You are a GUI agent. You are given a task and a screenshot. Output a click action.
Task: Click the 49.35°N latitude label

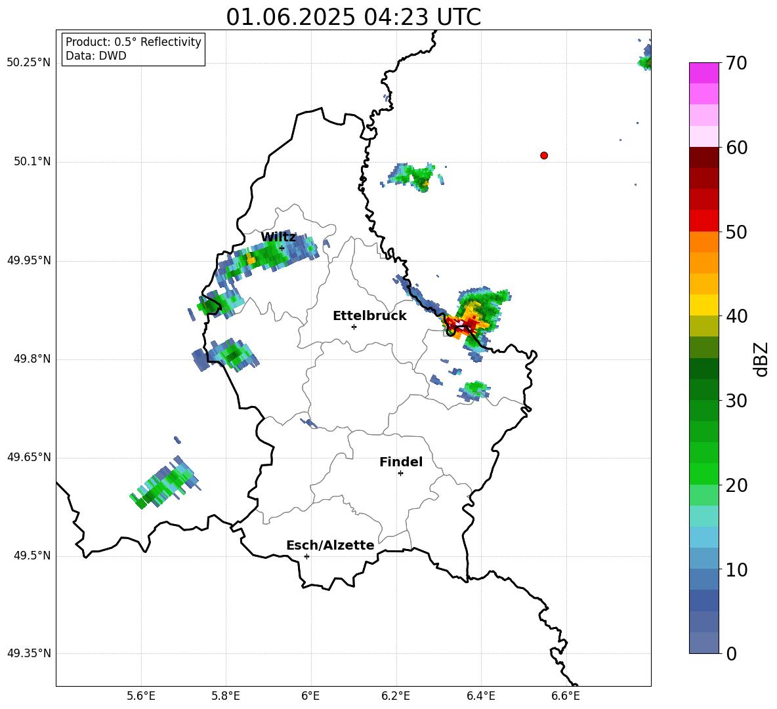tap(29, 653)
